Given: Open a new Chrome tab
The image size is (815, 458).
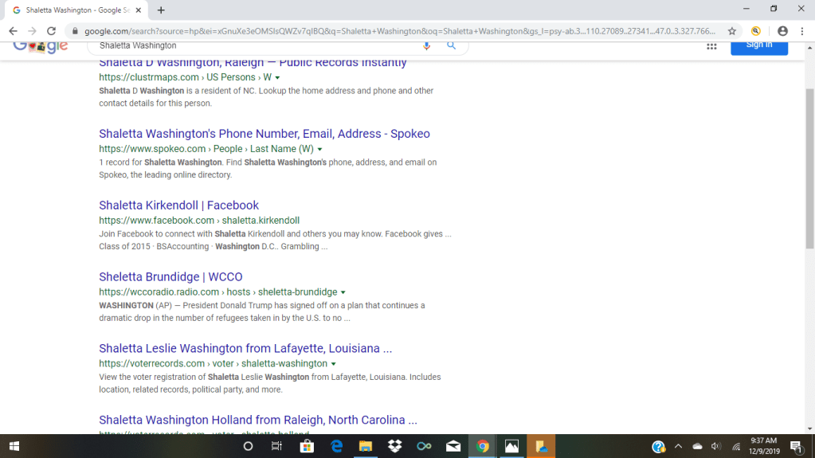Looking at the screenshot, I should (161, 10).
